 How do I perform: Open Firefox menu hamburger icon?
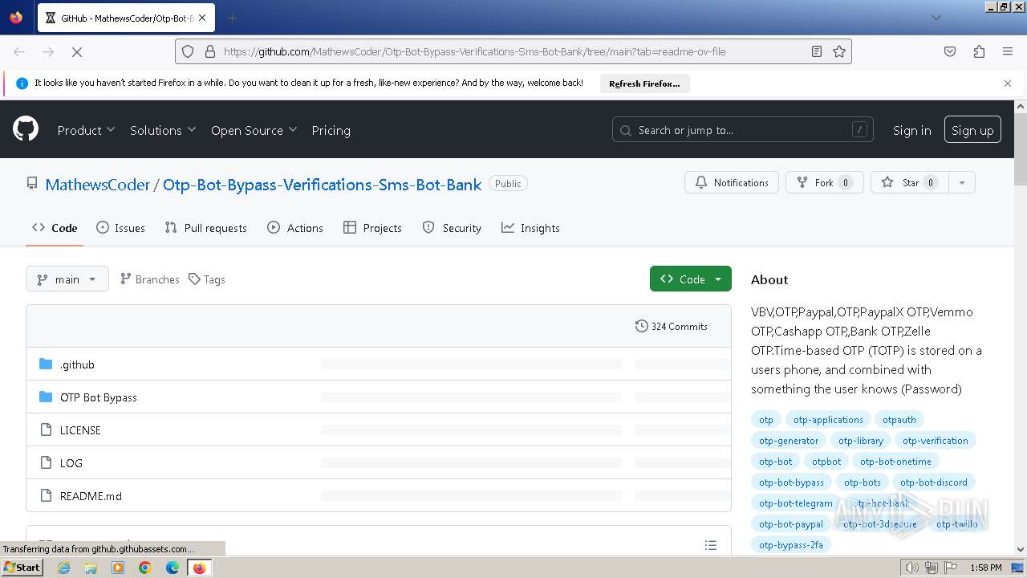click(1008, 51)
